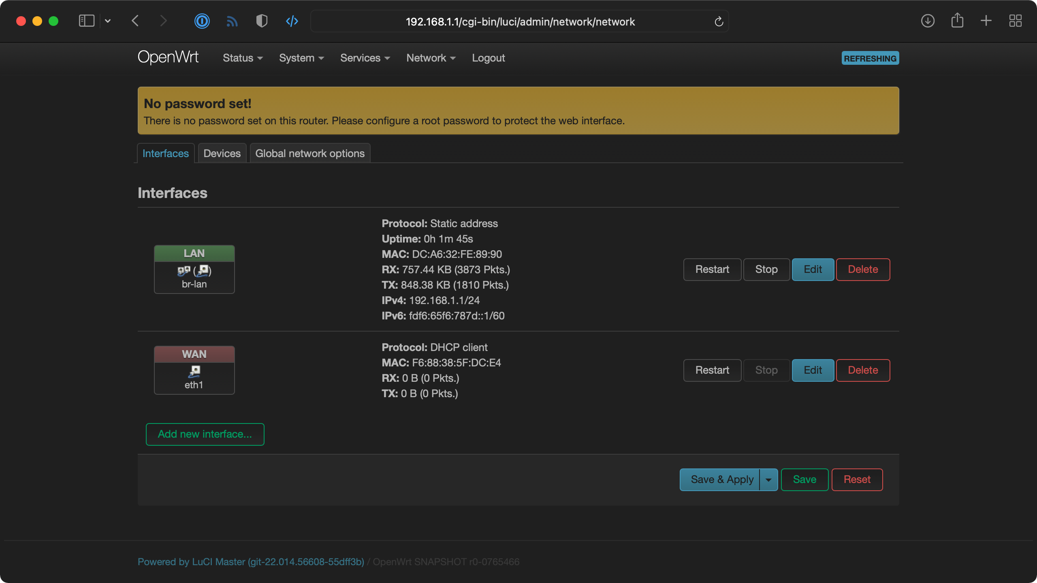Expand the Services menu
The width and height of the screenshot is (1037, 583).
(x=365, y=58)
